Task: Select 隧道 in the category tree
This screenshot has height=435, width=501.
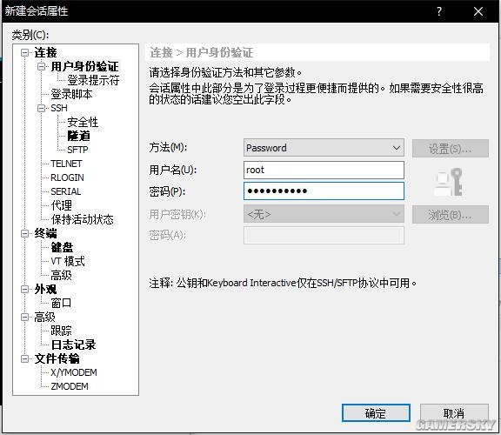Action: pyautogui.click(x=78, y=136)
